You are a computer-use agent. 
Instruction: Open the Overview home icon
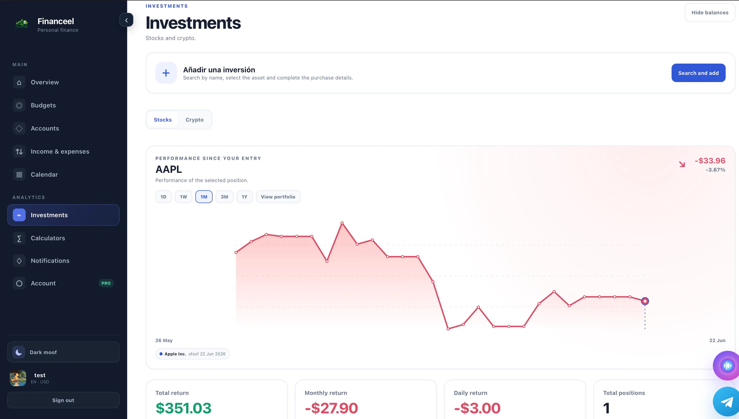click(x=19, y=83)
